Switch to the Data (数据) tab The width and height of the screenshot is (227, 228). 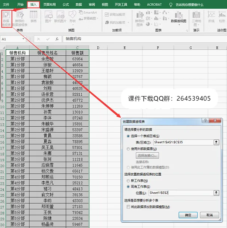(x=79, y=5)
